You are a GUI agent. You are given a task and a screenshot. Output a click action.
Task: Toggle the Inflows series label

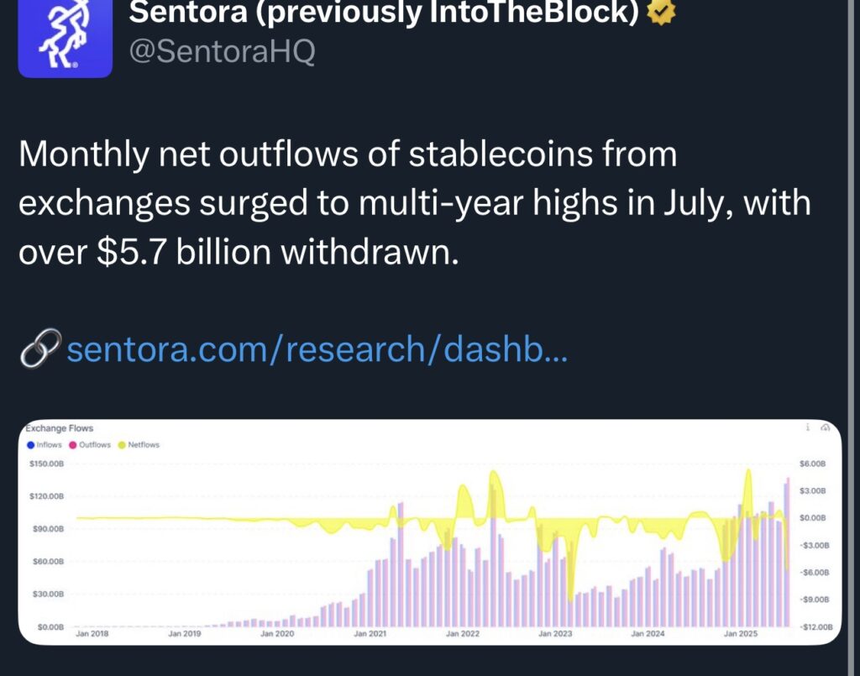click(x=49, y=444)
